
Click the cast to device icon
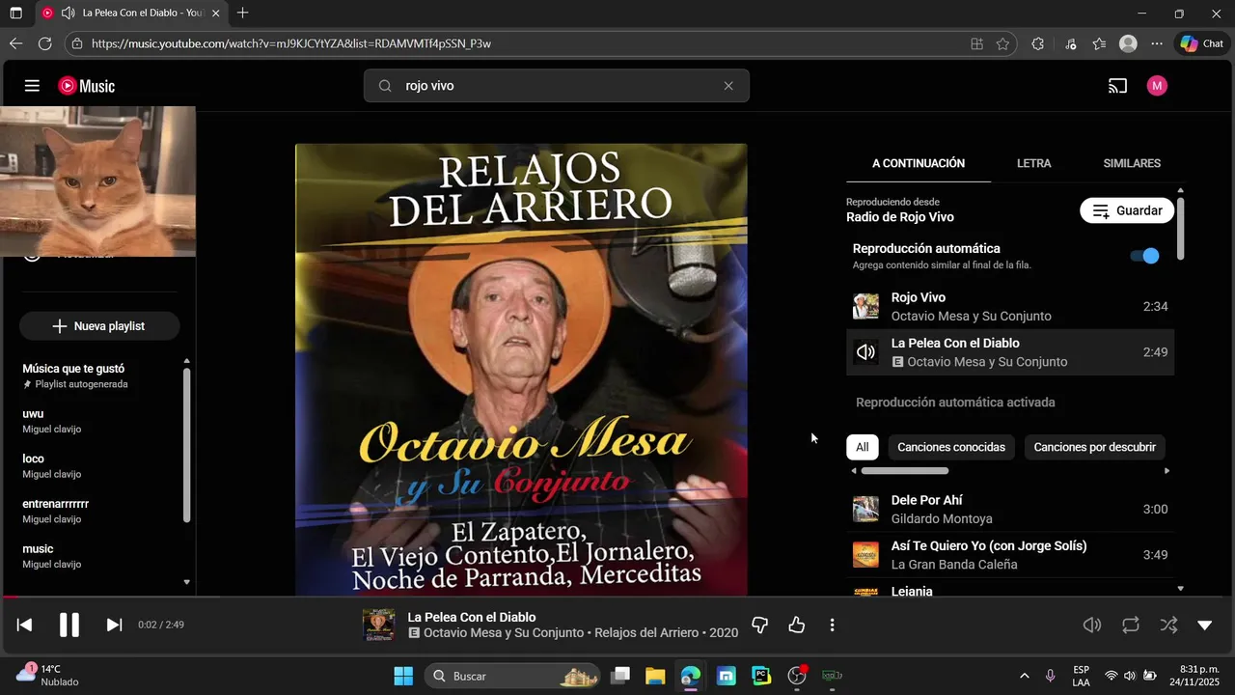click(x=1117, y=86)
